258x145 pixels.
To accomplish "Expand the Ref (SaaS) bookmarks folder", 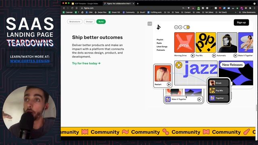I will click(221, 12).
